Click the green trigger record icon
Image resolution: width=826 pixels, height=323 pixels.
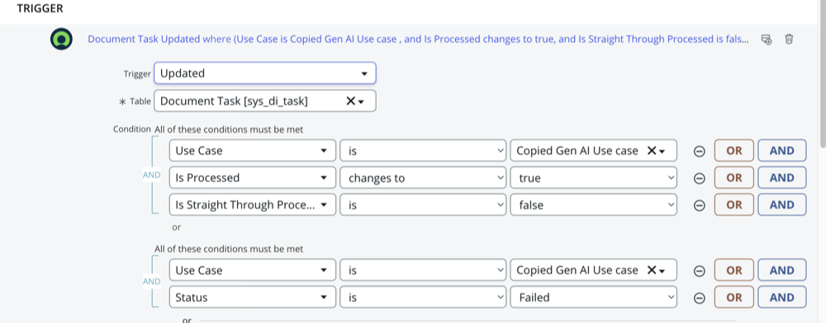tap(62, 40)
